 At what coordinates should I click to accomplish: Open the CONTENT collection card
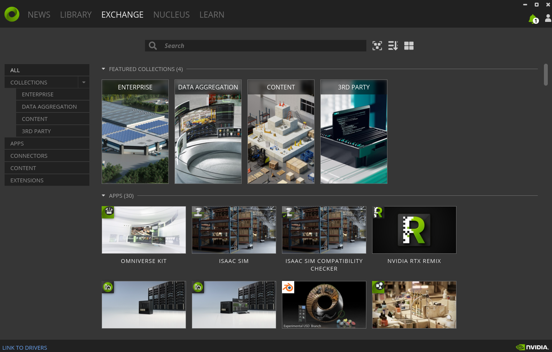click(x=281, y=132)
